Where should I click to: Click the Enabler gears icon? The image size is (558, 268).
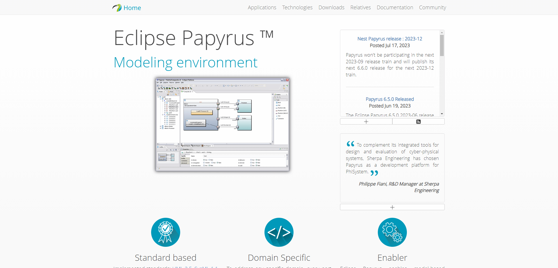click(392, 232)
